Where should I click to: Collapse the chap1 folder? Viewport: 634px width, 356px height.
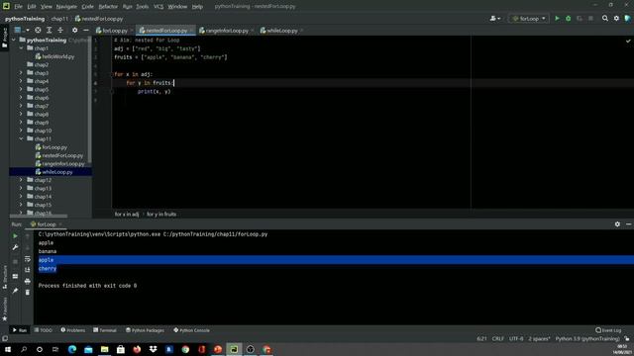[21, 48]
